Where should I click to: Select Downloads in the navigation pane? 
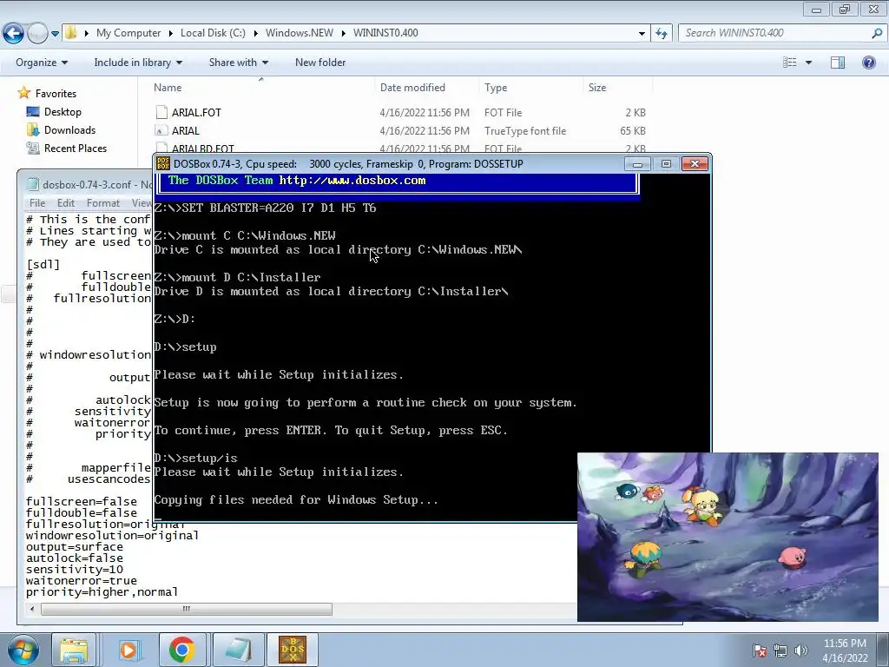(x=69, y=130)
